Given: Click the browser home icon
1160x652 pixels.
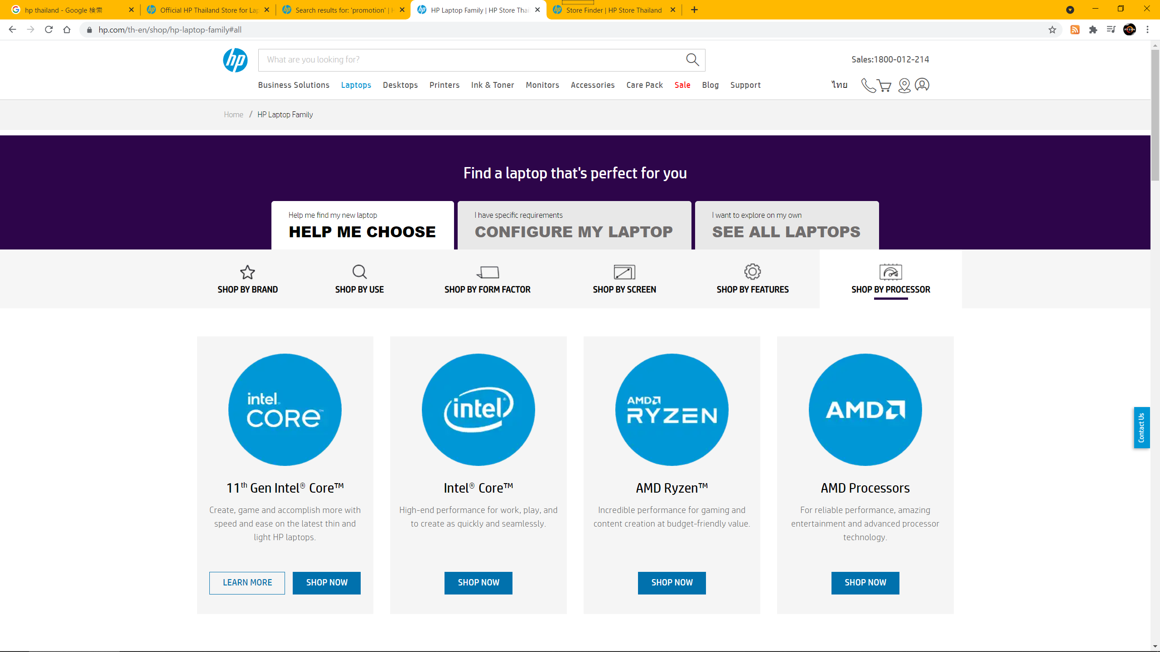Looking at the screenshot, I should [67, 29].
